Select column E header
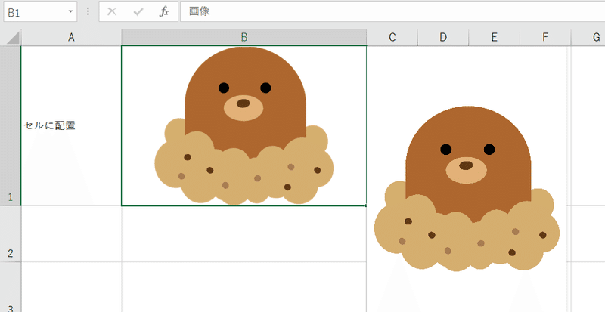605x312 pixels. (x=495, y=38)
